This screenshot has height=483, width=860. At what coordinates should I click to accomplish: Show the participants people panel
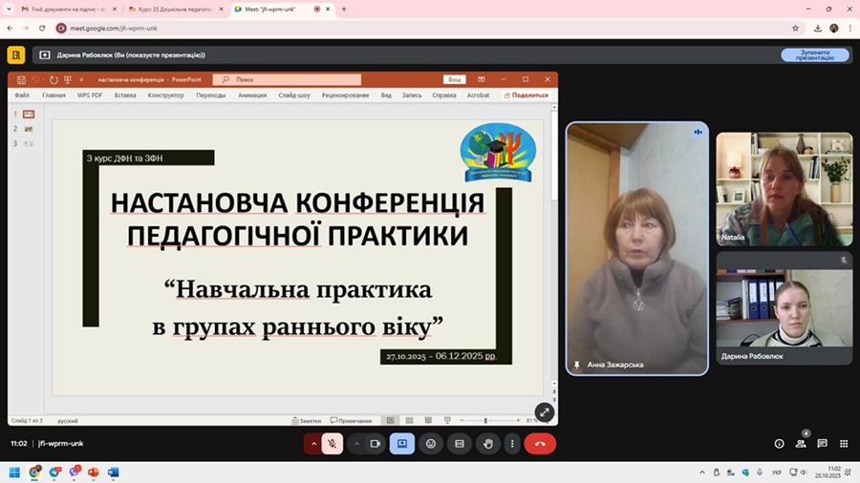(x=801, y=444)
